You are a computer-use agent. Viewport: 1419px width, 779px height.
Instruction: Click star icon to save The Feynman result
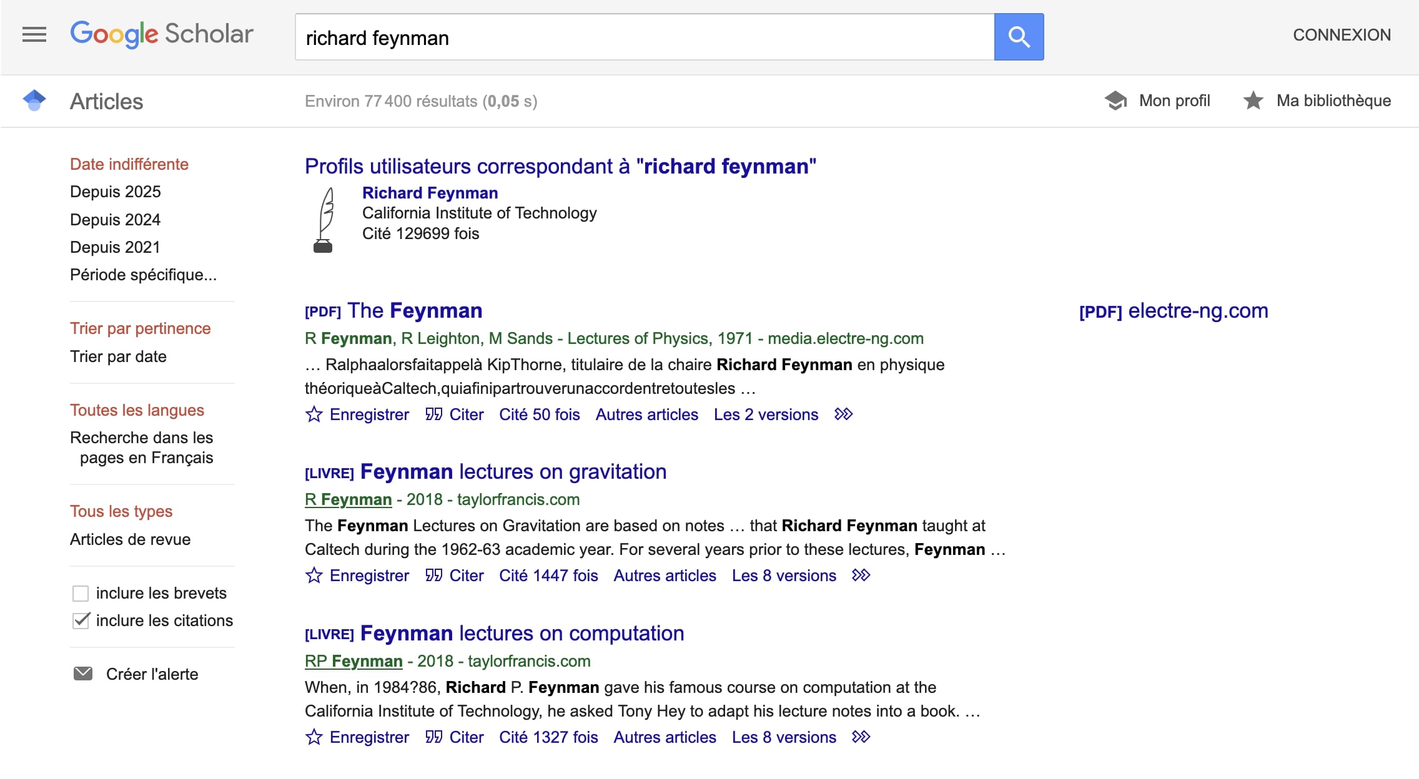314,414
